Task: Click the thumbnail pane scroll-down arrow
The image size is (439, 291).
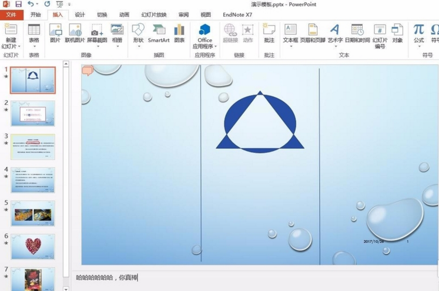Action: coord(66,288)
